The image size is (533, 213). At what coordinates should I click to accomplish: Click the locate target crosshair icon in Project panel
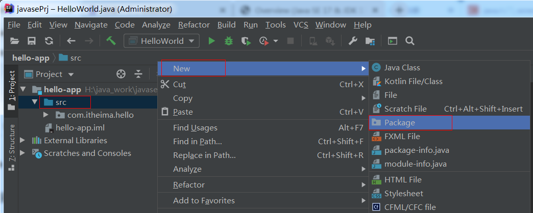click(121, 74)
